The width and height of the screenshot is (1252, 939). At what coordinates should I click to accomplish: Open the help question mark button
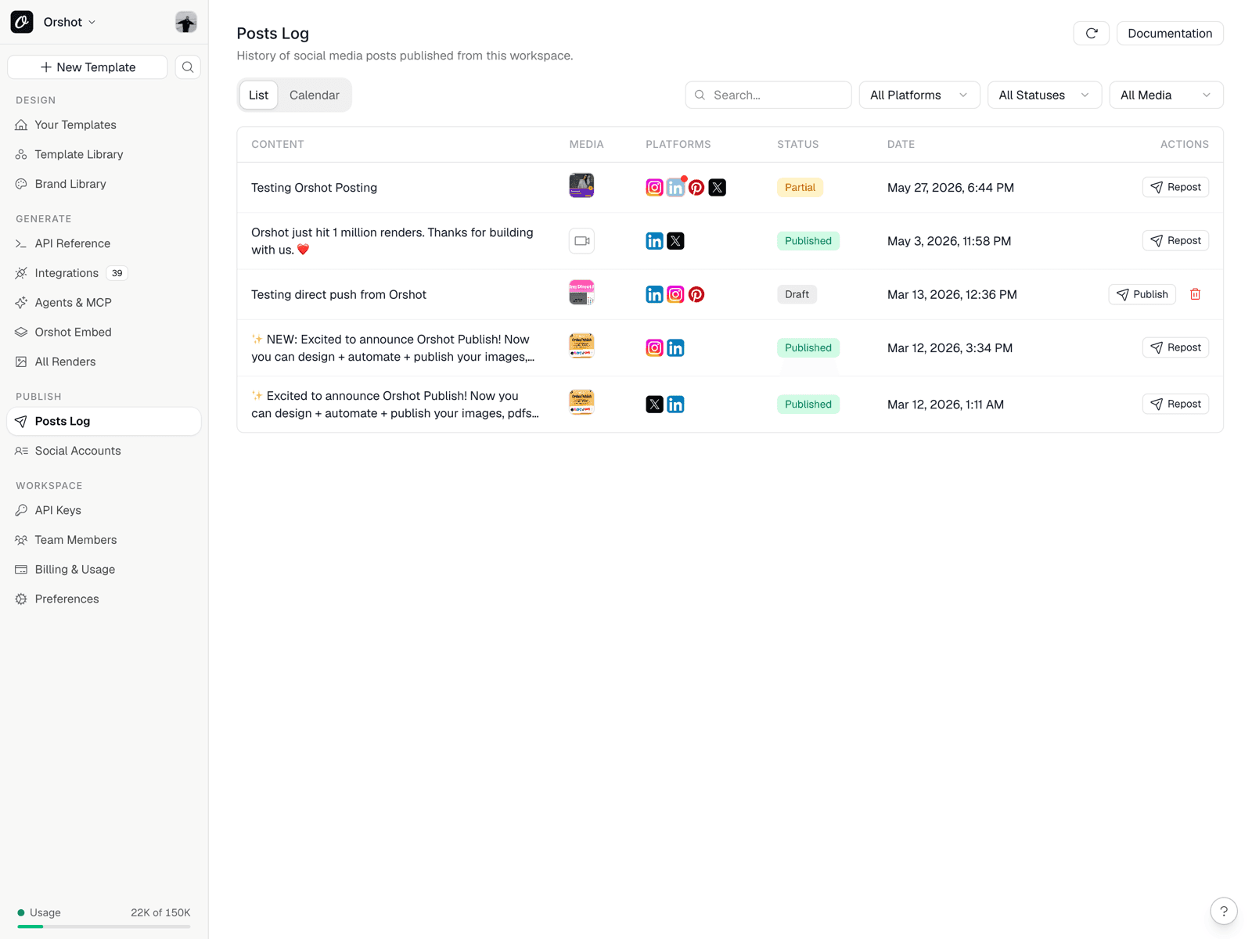coord(1224,911)
